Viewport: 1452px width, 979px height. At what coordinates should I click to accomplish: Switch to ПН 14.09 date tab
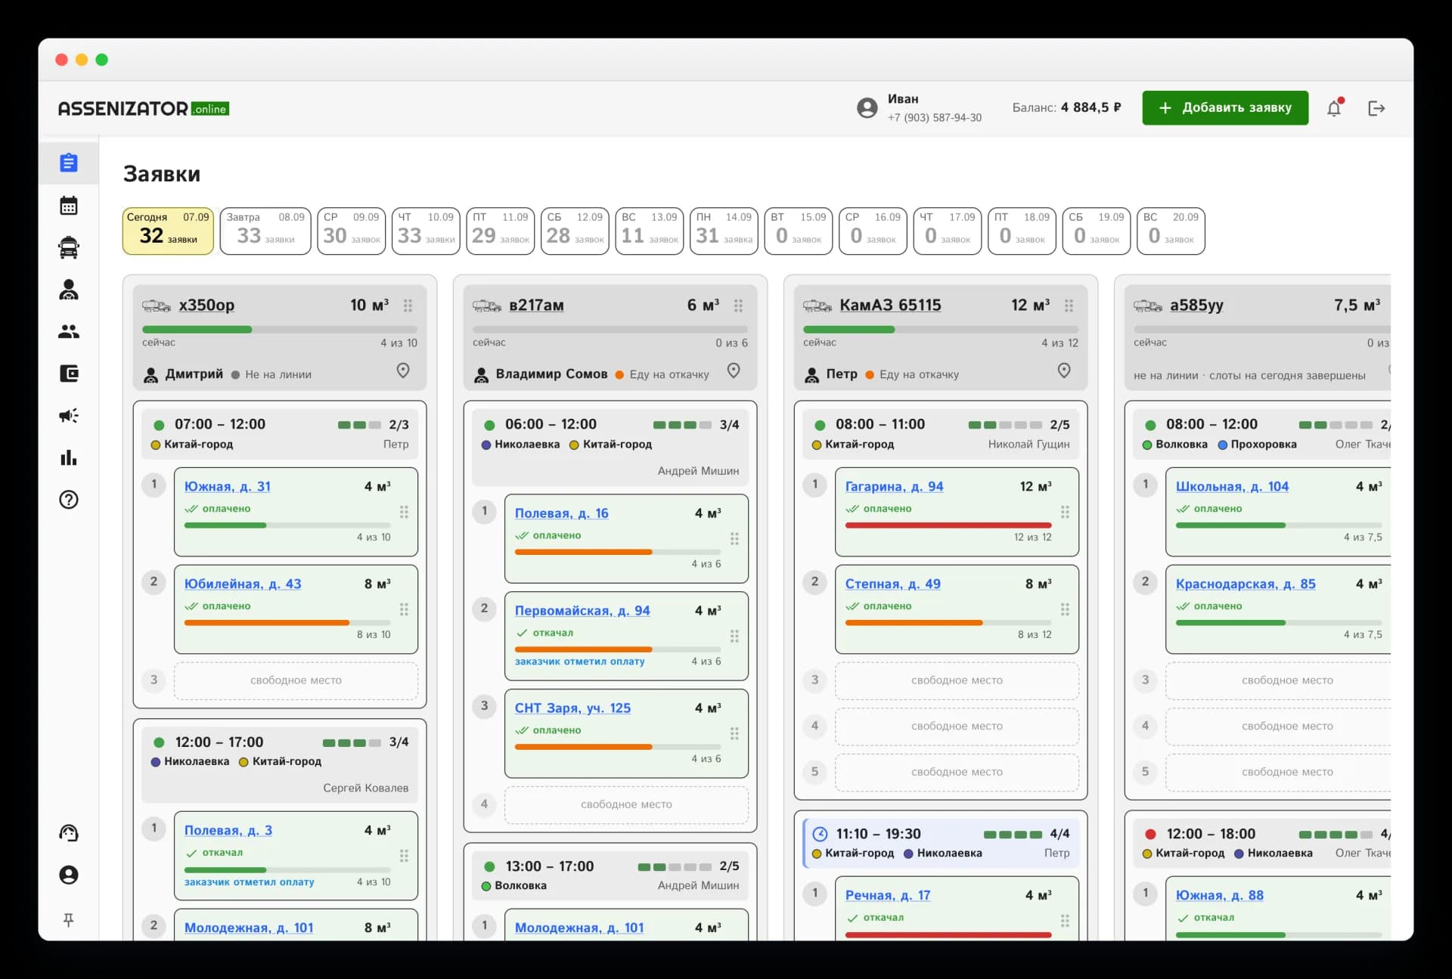click(724, 231)
